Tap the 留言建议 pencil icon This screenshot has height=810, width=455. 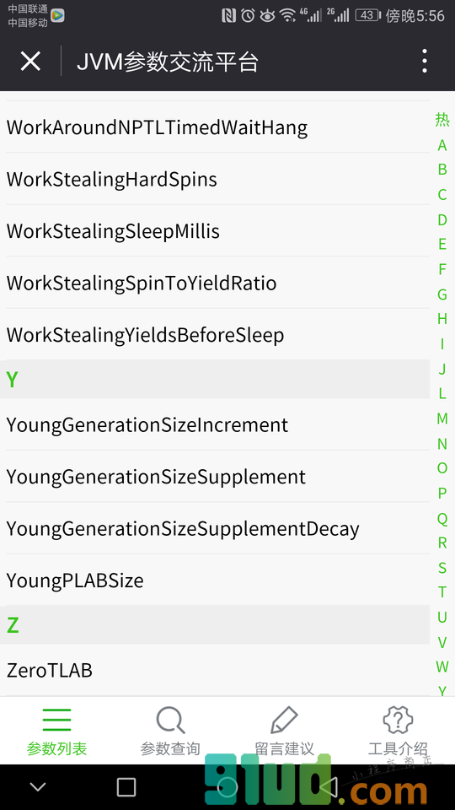click(284, 720)
